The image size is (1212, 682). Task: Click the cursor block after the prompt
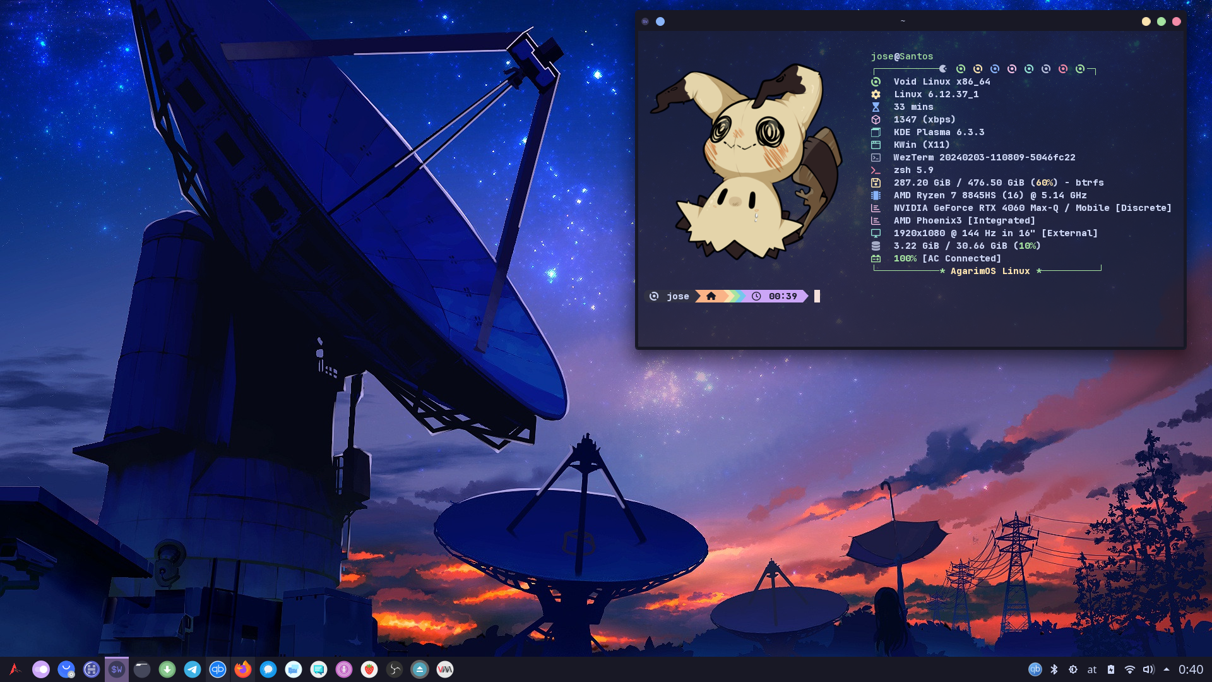coord(817,296)
